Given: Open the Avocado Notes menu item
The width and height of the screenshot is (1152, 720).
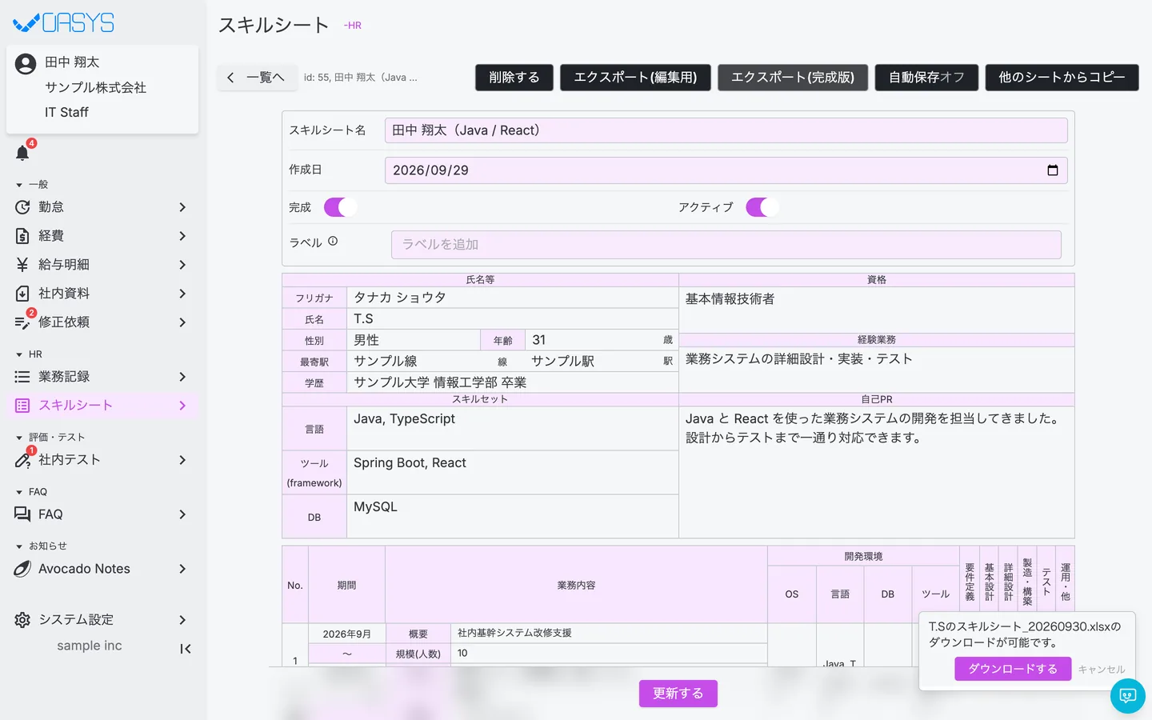Looking at the screenshot, I should tap(102, 569).
